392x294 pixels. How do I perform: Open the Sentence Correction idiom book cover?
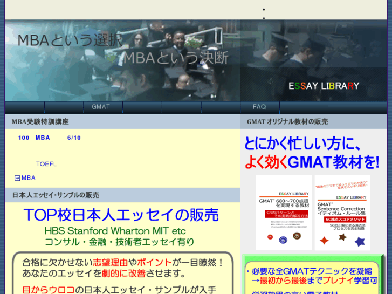pos(342,213)
